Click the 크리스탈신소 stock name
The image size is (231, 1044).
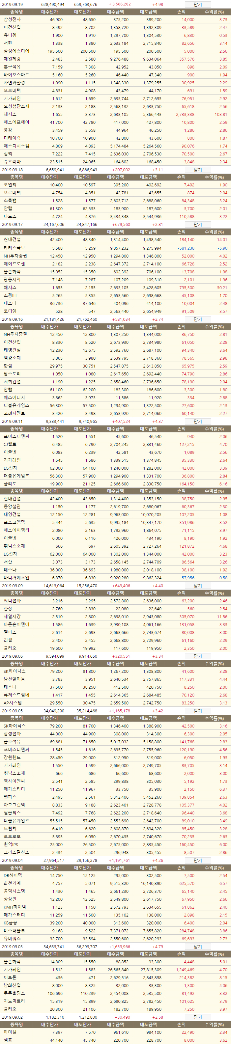(16, 852)
